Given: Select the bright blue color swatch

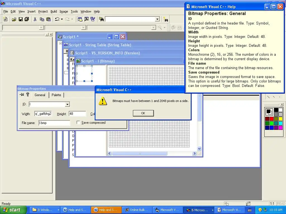Looking at the screenshot, I should coord(271,128).
